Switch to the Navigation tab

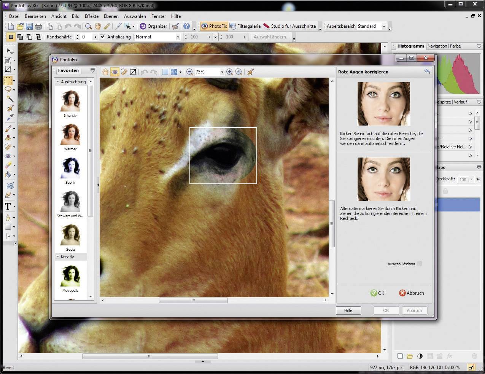pos(437,46)
